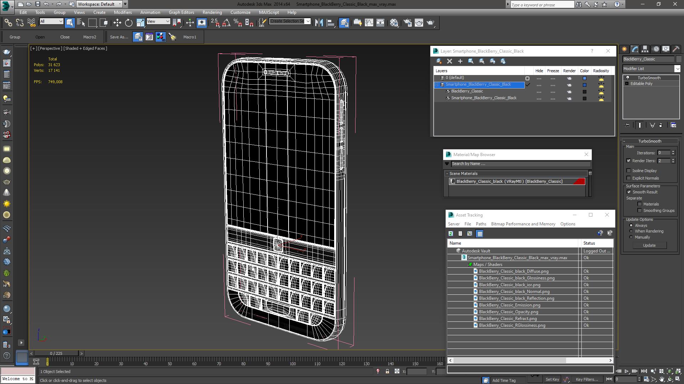The height and width of the screenshot is (384, 684).
Task: Enable Separate by Smoothing Groups checkbox
Action: coord(639,210)
